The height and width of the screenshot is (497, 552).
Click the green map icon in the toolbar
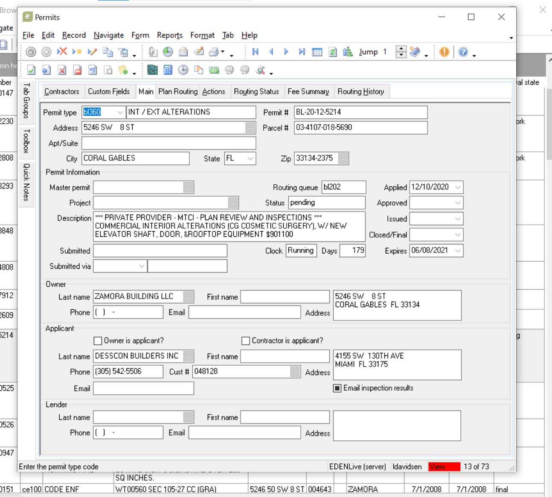tap(152, 70)
